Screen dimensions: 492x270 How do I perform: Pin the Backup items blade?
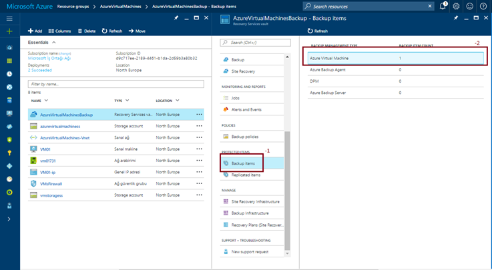[x=456, y=18]
